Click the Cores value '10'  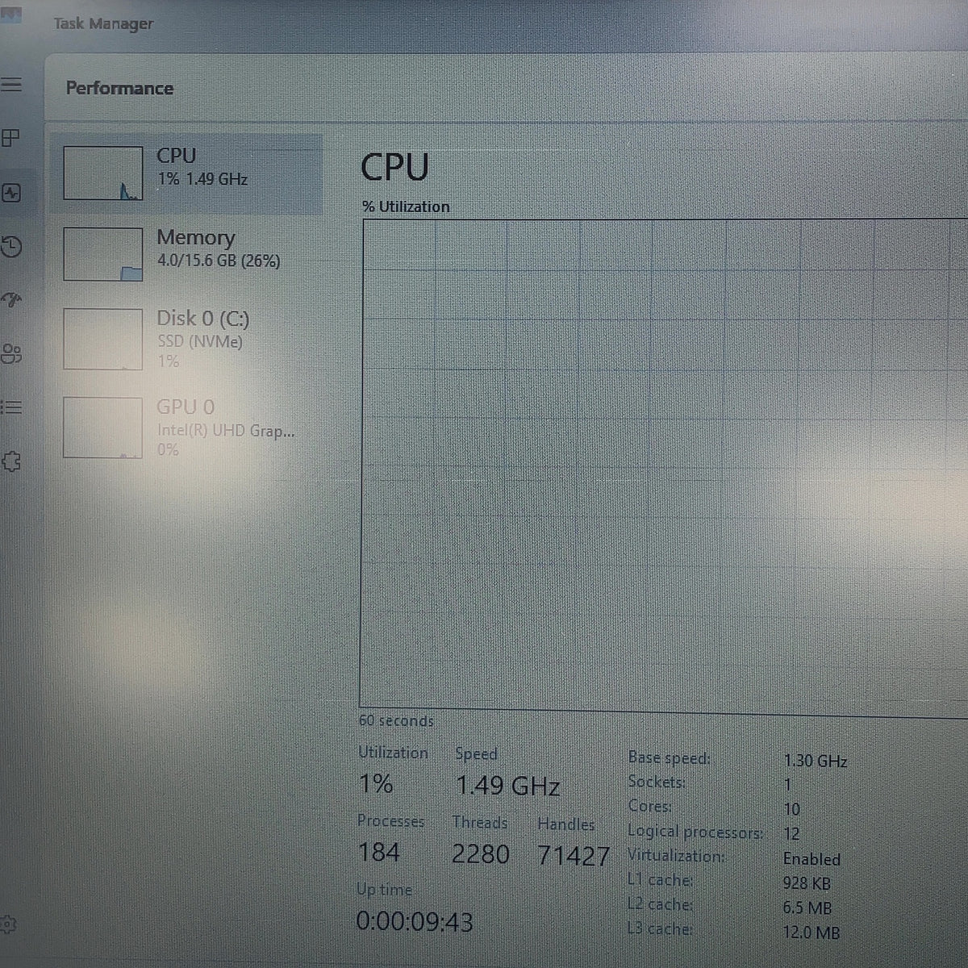(x=791, y=809)
